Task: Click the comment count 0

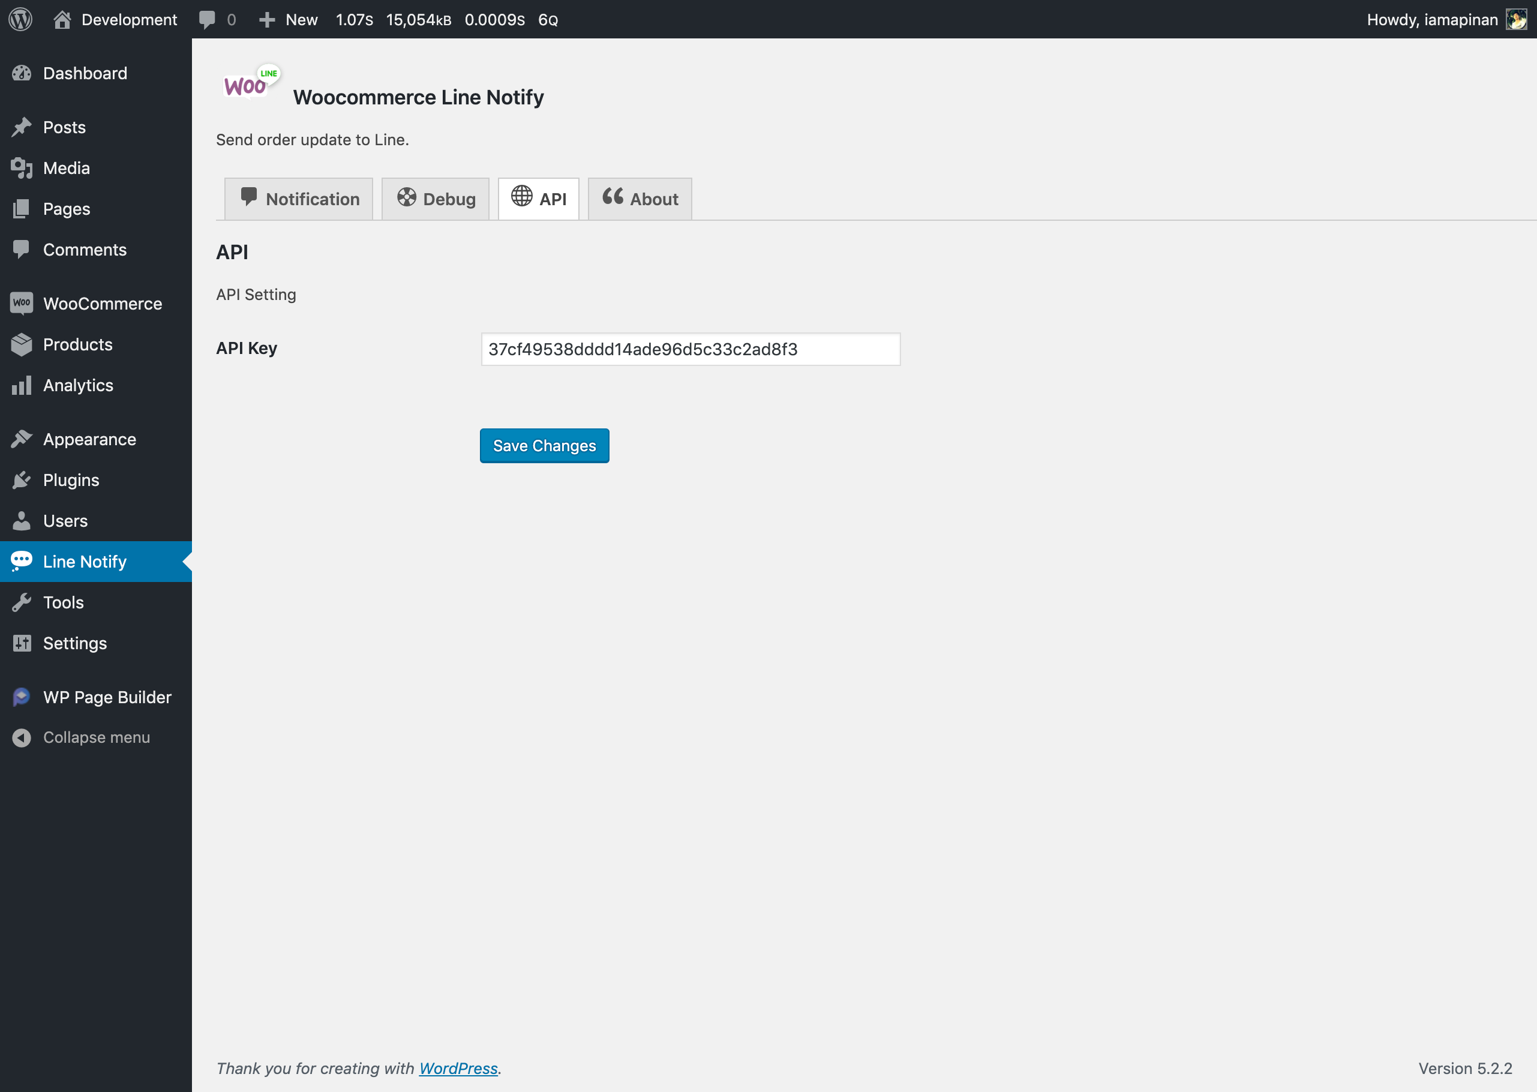Action: (x=232, y=19)
